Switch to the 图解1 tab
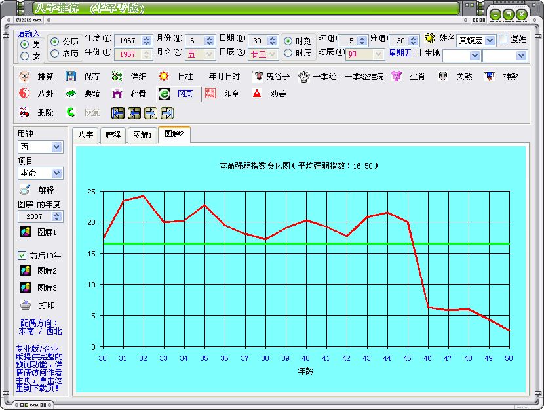This screenshot has width=544, height=410. 142,135
